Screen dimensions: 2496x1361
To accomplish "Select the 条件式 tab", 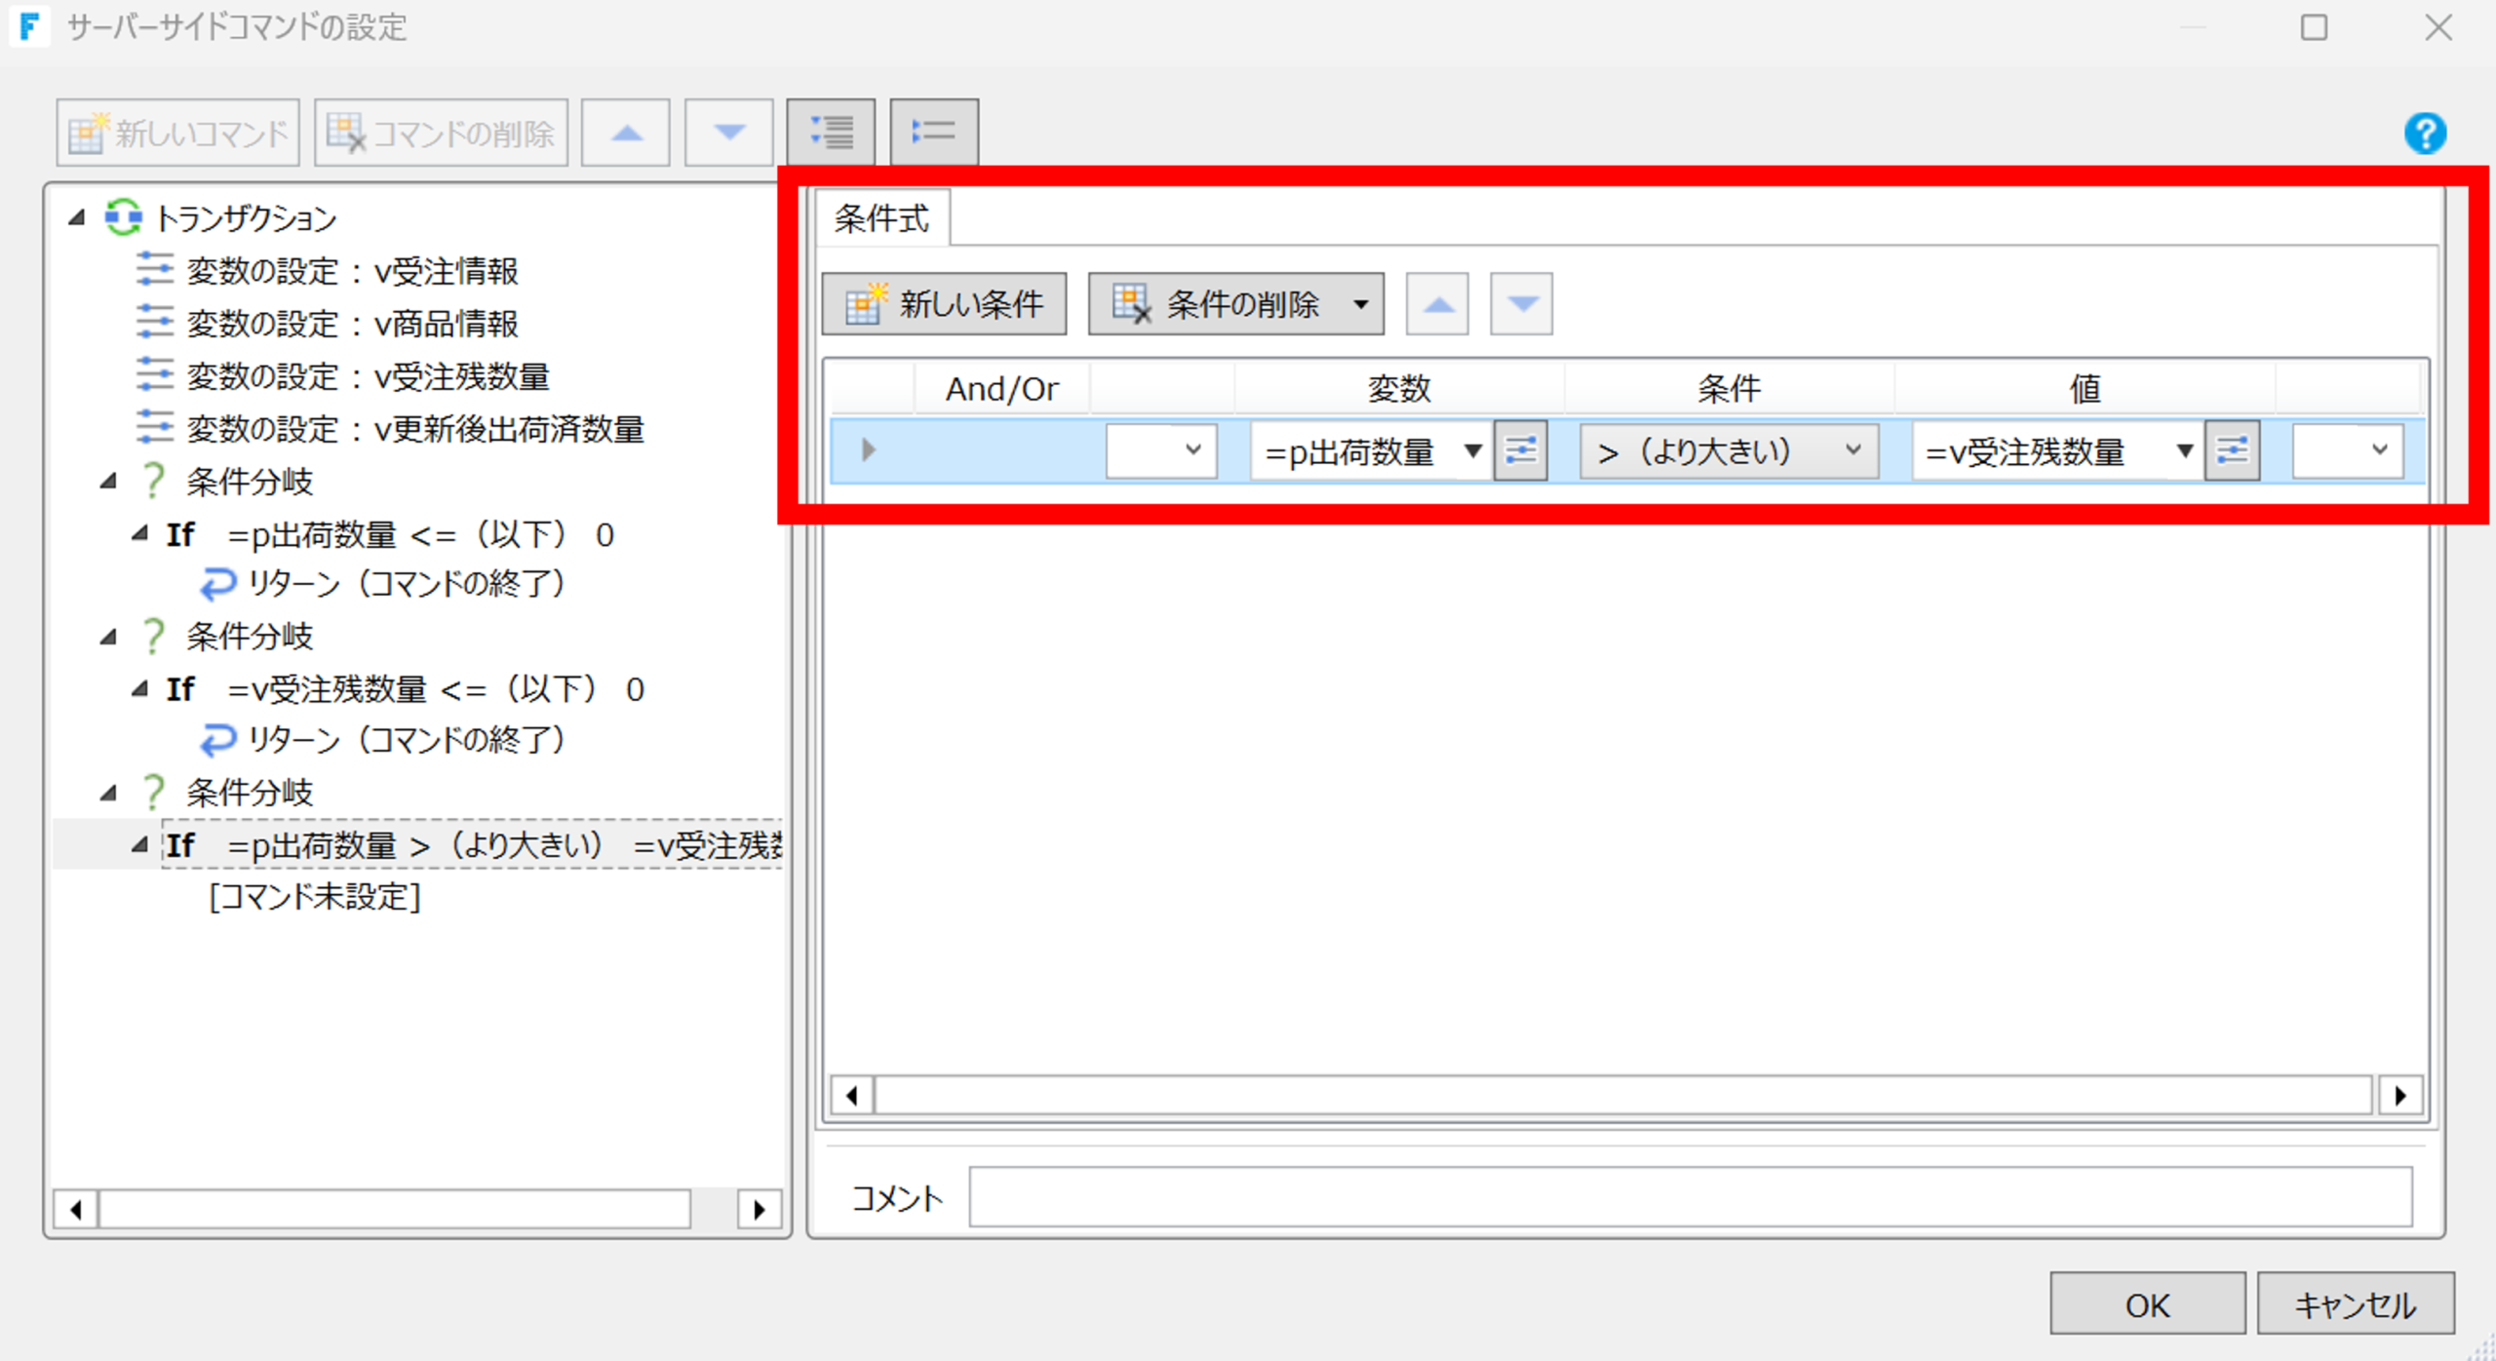I will [881, 218].
